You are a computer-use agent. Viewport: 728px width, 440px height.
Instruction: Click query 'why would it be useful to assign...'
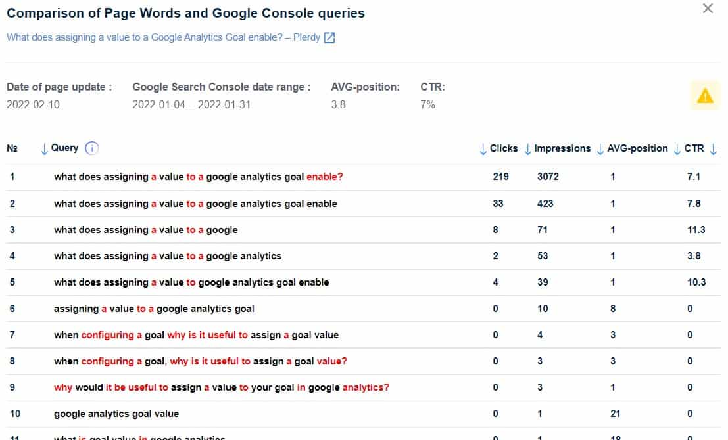221,387
